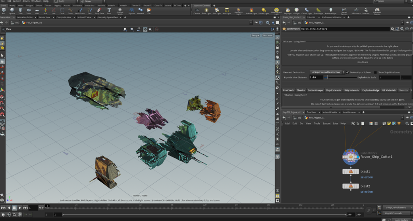Click the Key All Channels button
The height and width of the screenshot is (221, 413).
click(x=397, y=213)
